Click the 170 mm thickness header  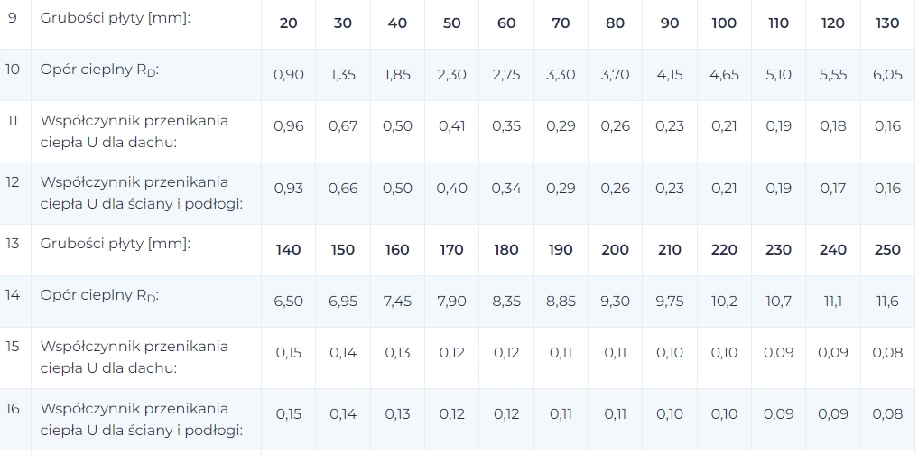(x=451, y=249)
